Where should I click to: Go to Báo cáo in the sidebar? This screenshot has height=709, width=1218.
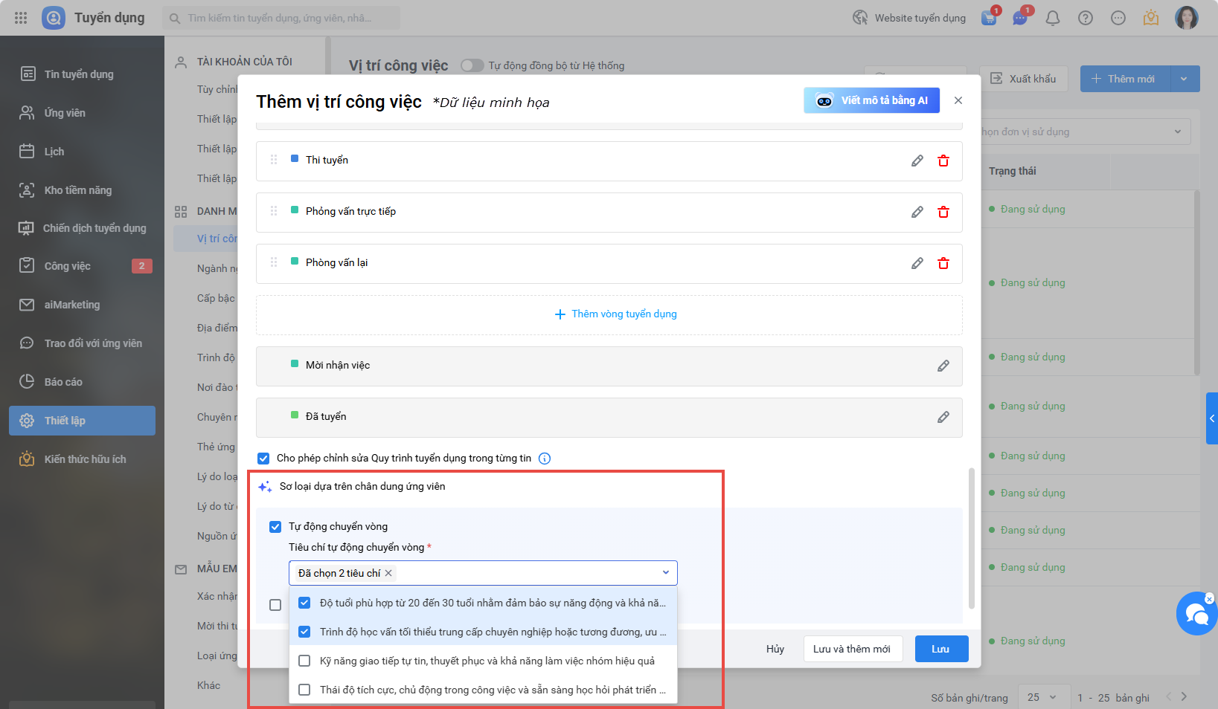63,382
